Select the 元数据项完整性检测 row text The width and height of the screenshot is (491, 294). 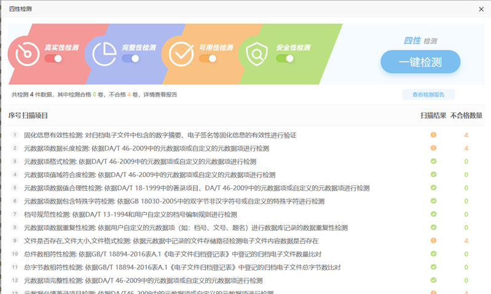pyautogui.click(x=143, y=280)
